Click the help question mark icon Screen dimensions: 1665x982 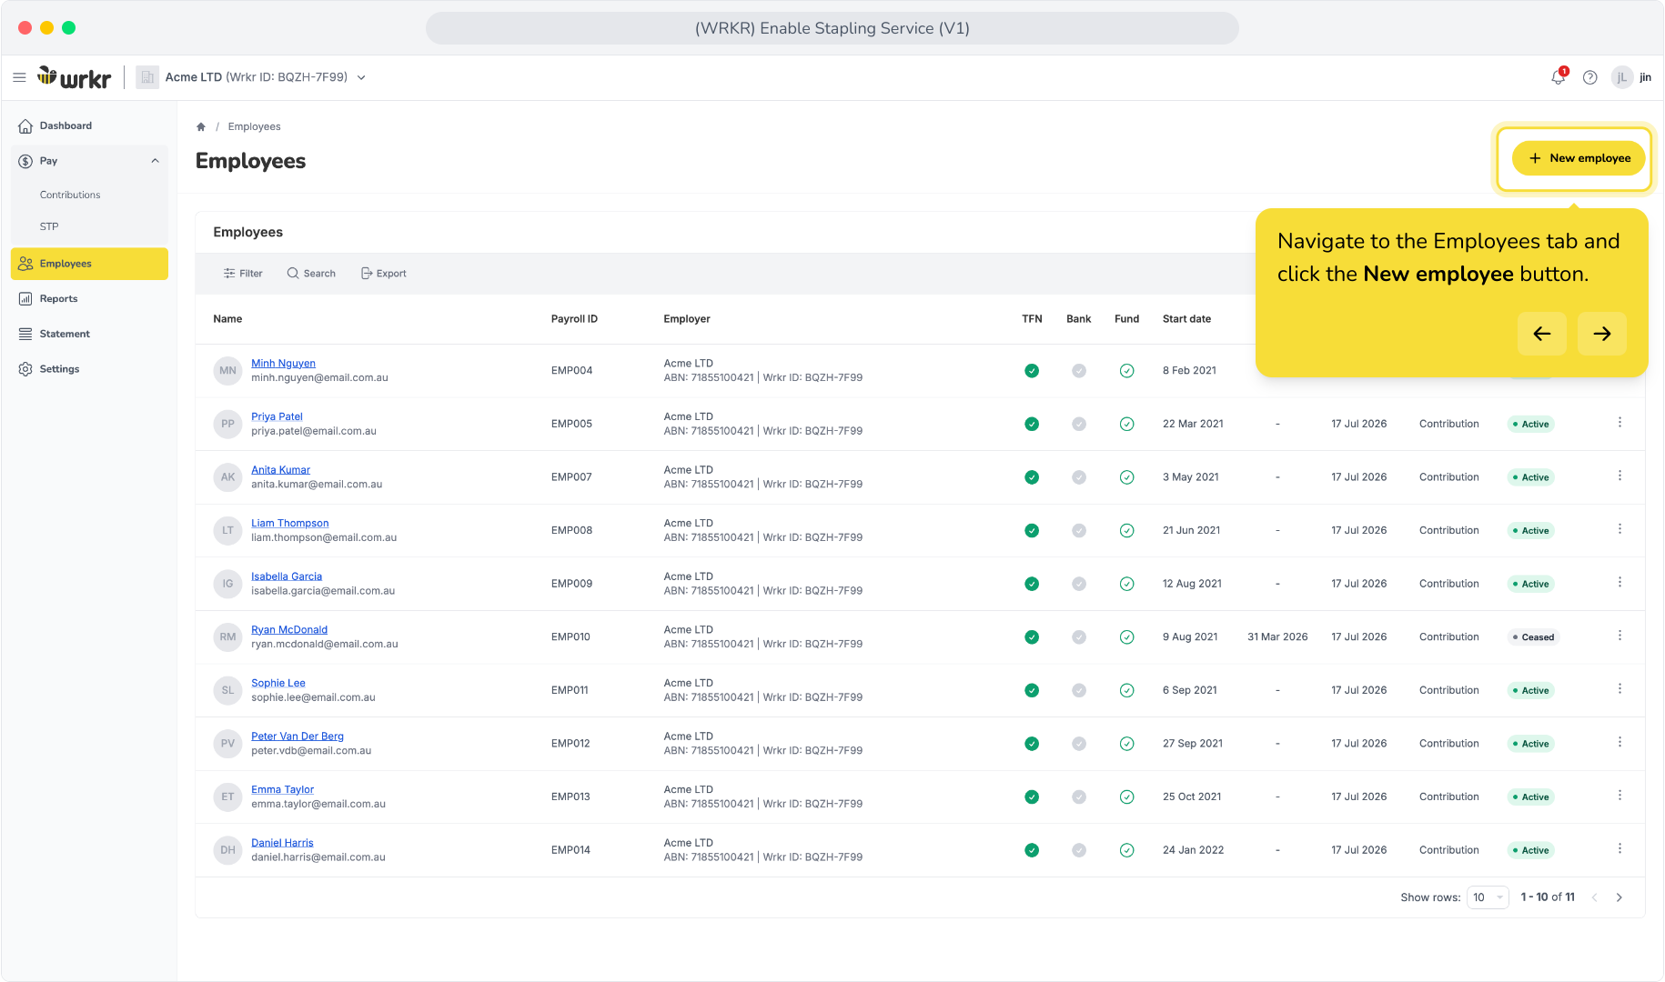pos(1589,77)
